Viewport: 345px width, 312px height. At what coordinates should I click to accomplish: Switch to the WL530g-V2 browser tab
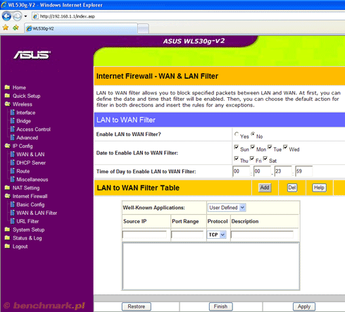click(81, 28)
